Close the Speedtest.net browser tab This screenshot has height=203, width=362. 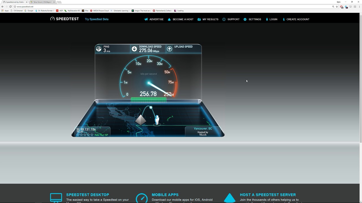pos(27,2)
